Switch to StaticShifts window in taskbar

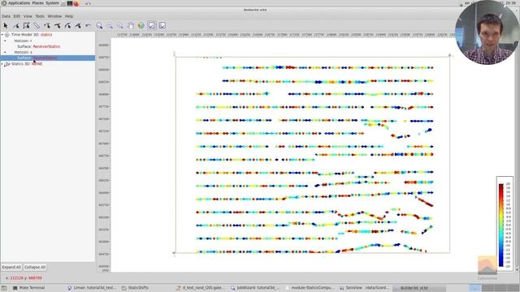[136, 288]
